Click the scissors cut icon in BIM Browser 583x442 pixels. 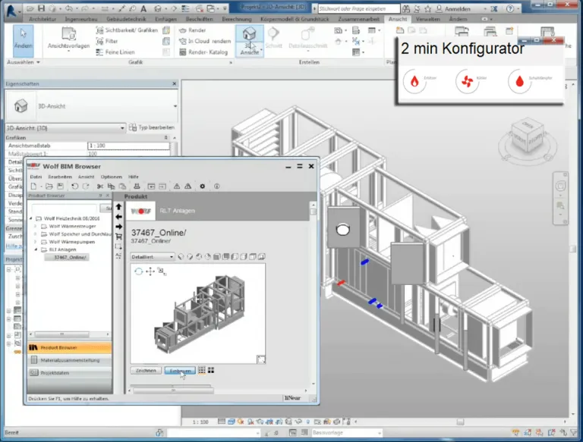[x=100, y=187]
